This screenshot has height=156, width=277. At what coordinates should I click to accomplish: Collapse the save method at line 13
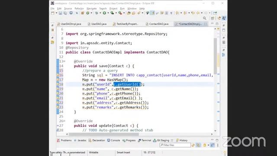64,61
